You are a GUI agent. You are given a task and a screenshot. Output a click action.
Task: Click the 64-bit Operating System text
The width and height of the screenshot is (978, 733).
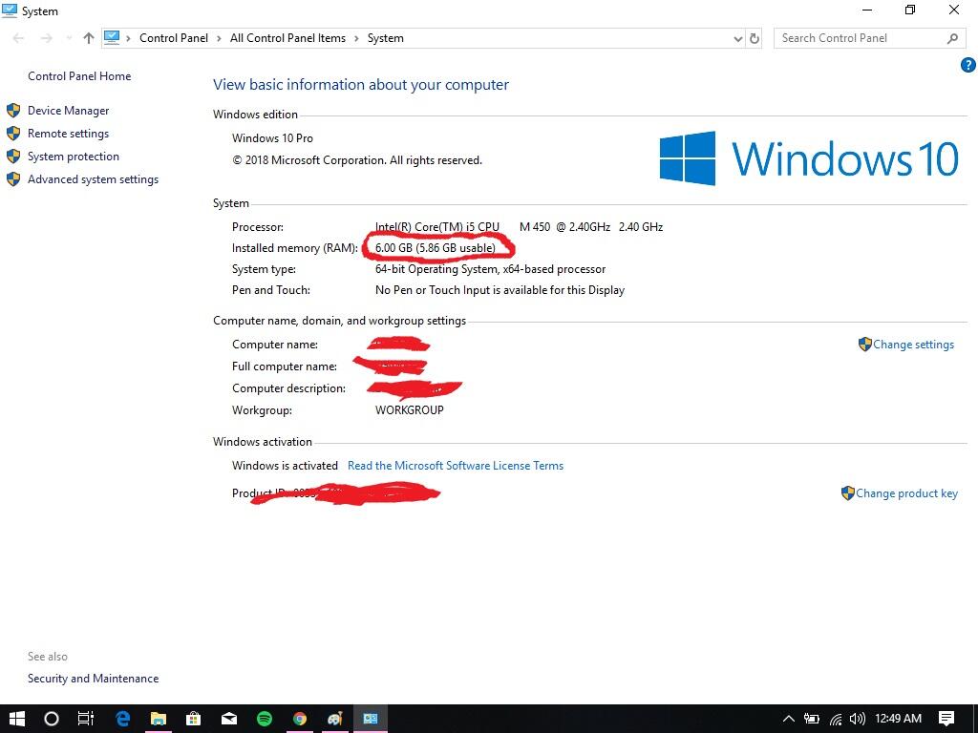click(x=490, y=269)
